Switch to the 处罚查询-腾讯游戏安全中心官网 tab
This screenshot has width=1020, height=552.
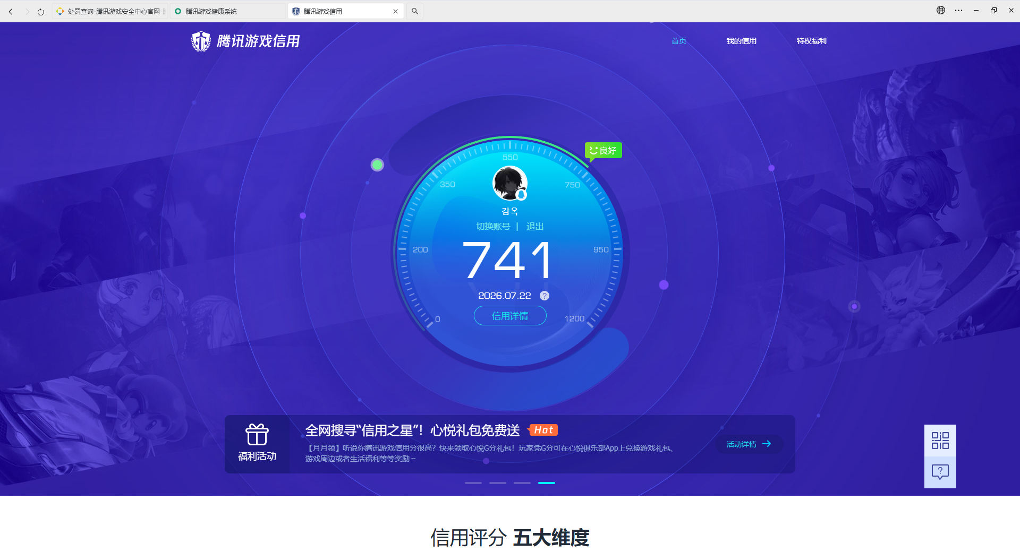pyautogui.click(x=110, y=11)
